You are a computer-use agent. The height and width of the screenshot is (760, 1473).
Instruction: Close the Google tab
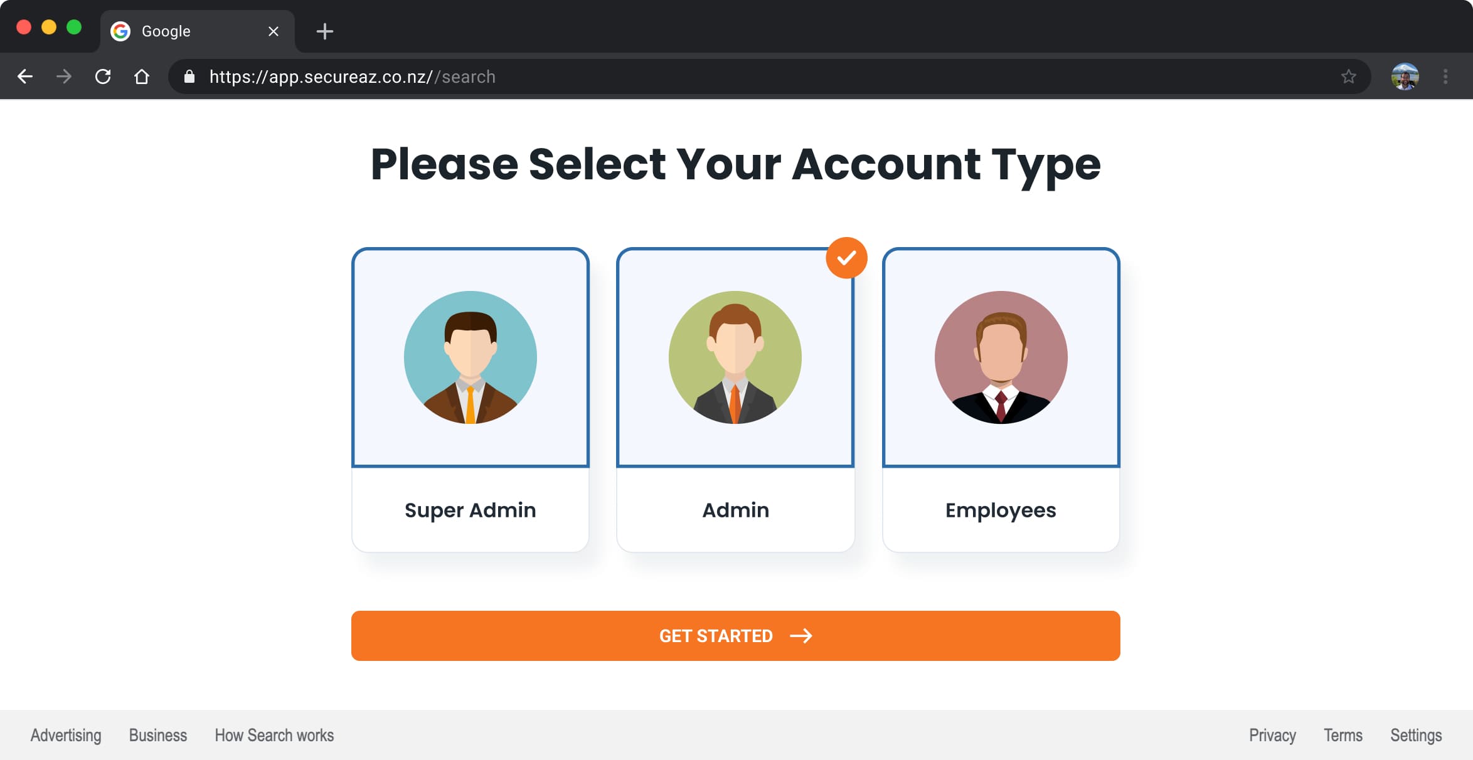pyautogui.click(x=274, y=31)
